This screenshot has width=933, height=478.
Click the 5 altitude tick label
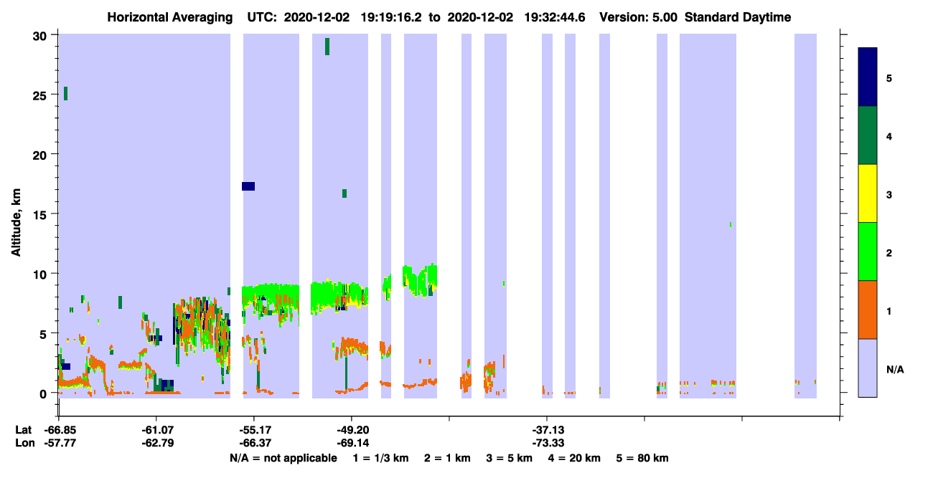tap(44, 333)
